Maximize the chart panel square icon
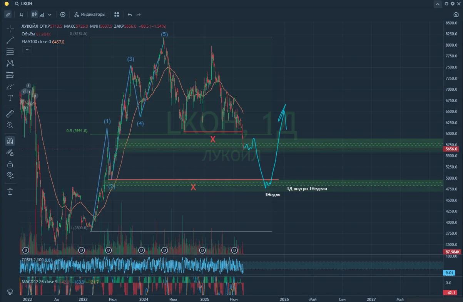463x302 pixels. click(447, 4)
